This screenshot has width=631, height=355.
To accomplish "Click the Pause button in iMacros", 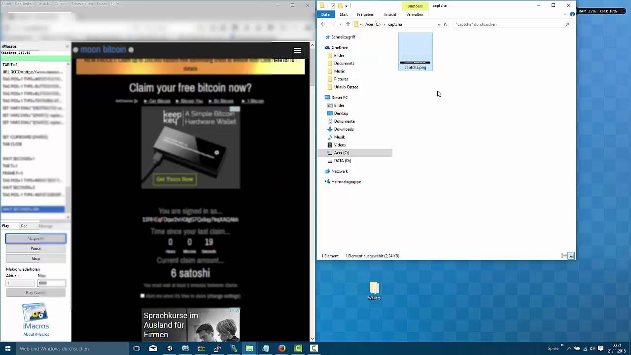I will [35, 248].
